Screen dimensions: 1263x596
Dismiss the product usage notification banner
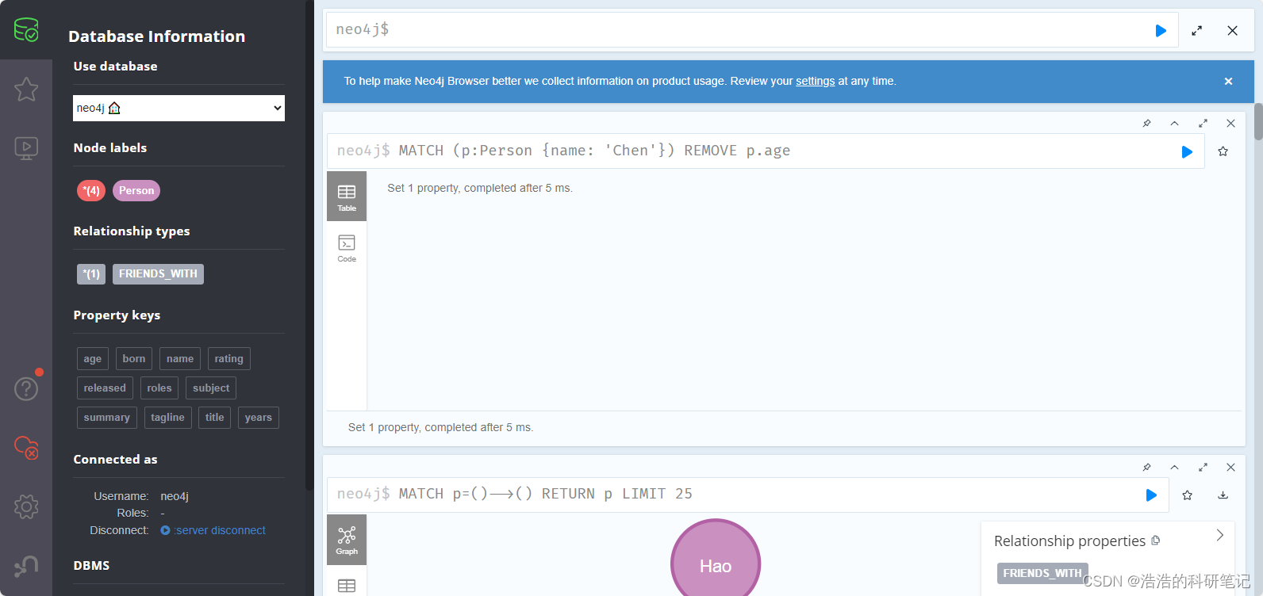1228,82
